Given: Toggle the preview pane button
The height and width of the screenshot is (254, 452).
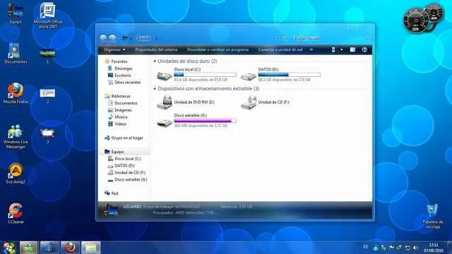Looking at the screenshot, I should tap(352, 50).
